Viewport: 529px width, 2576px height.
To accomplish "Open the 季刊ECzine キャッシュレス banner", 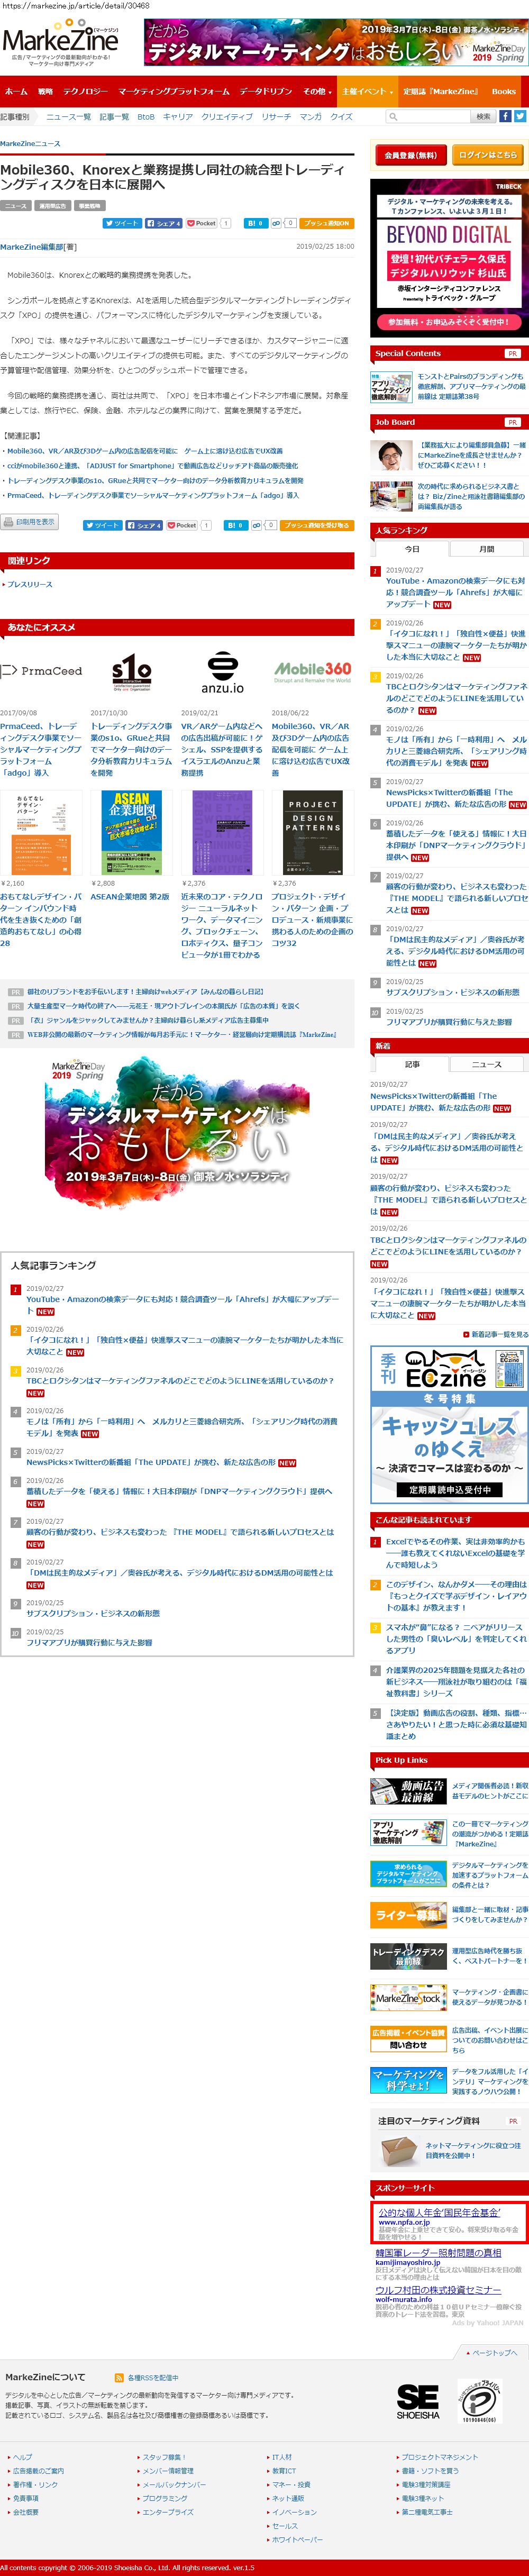I will tap(448, 1424).
